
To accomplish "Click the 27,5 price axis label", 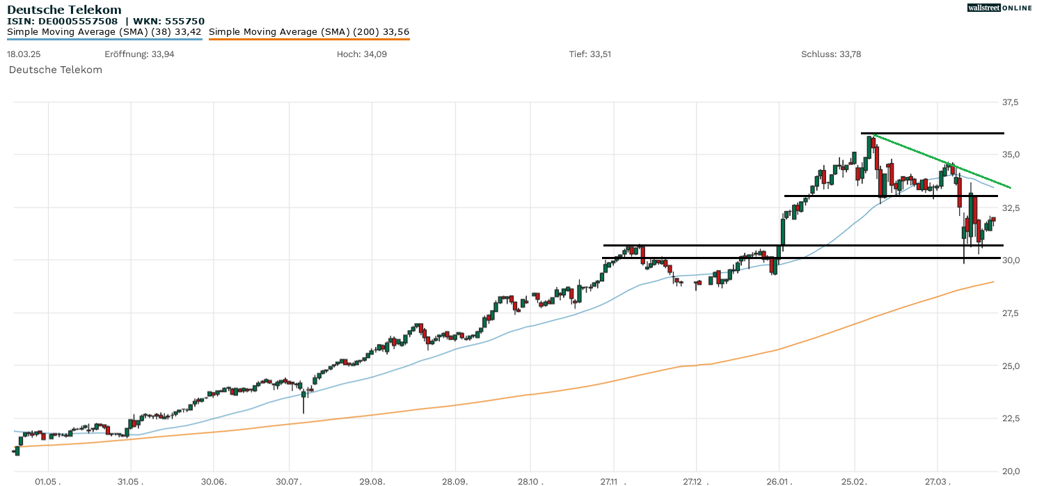I will (x=1010, y=313).
